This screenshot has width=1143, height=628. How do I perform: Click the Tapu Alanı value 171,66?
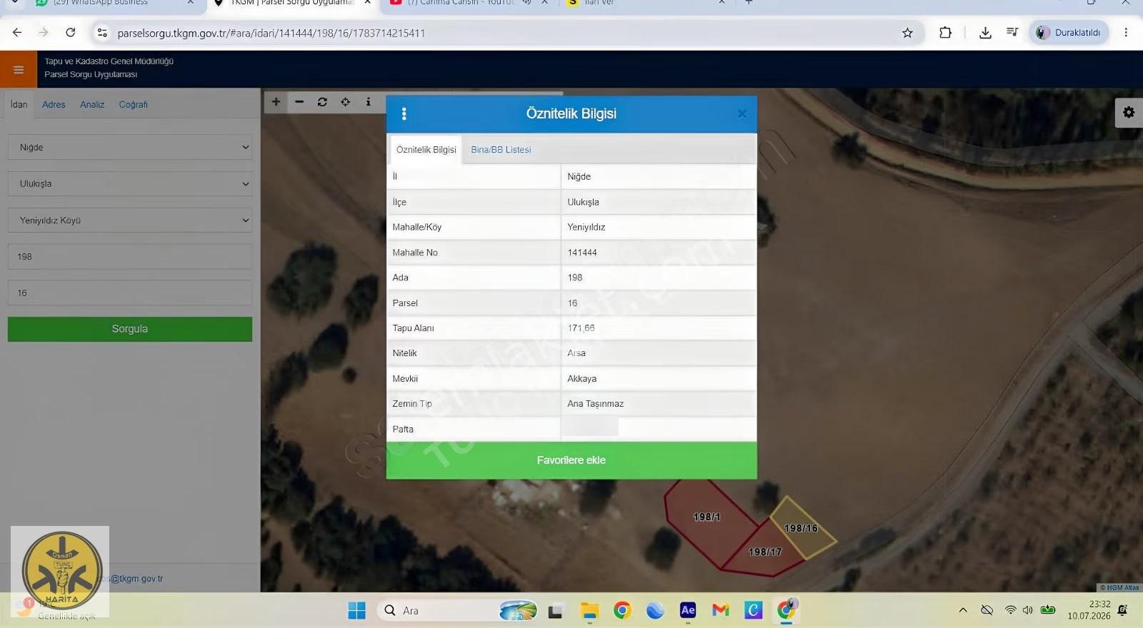click(x=581, y=328)
